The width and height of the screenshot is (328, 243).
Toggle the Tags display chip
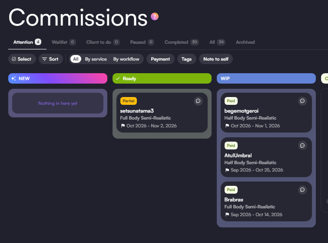tap(187, 59)
